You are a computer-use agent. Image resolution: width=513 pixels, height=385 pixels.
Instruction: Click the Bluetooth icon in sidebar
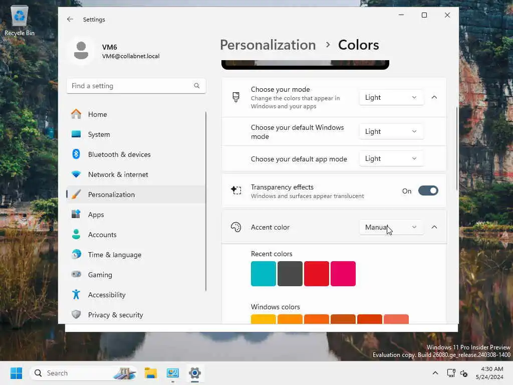click(x=76, y=154)
